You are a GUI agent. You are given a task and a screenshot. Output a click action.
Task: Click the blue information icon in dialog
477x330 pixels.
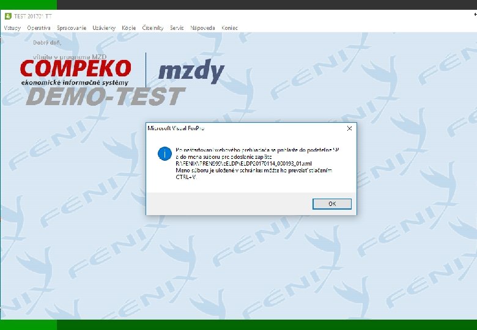[x=165, y=154]
